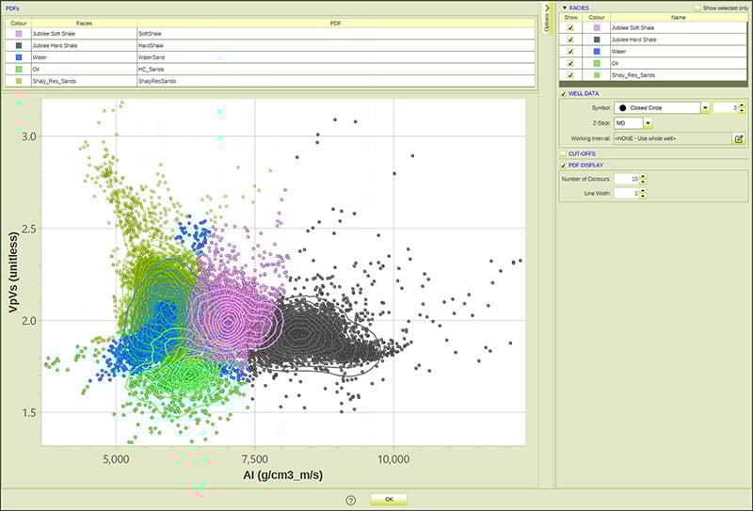Open the Z-Stick MD dropdown
753x511 pixels.
click(x=648, y=123)
